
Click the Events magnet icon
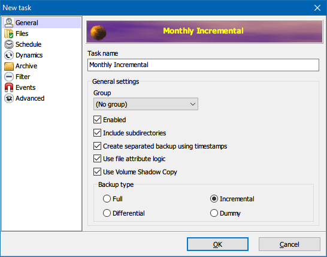pyautogui.click(x=9, y=87)
